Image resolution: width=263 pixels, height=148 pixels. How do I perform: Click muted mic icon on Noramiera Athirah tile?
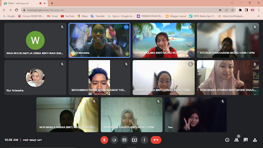[x=255, y=64]
